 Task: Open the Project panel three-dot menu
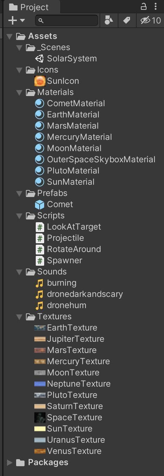point(156,7)
